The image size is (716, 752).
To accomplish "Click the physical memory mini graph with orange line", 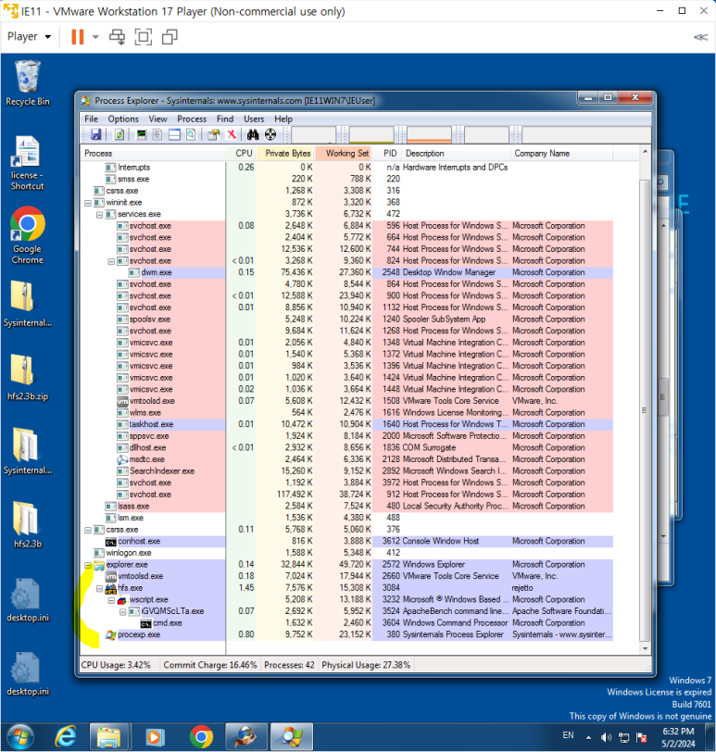I will pos(429,135).
